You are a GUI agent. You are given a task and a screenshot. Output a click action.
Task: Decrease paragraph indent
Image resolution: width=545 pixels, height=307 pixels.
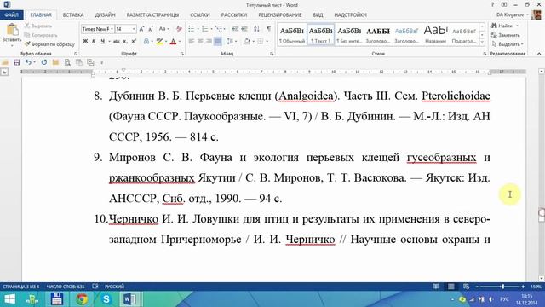235,29
